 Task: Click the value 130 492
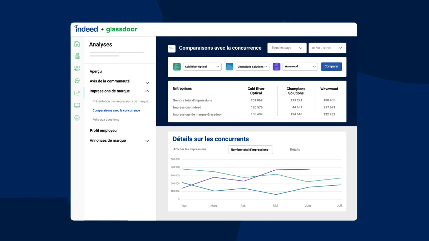pyautogui.click(x=257, y=114)
